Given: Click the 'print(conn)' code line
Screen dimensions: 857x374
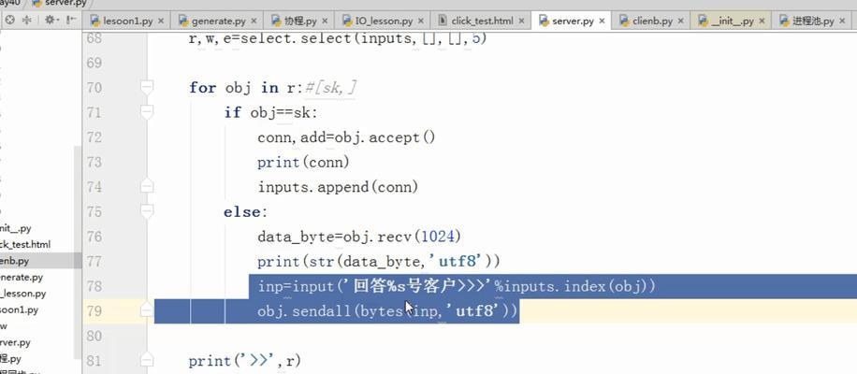Looking at the screenshot, I should 303,162.
